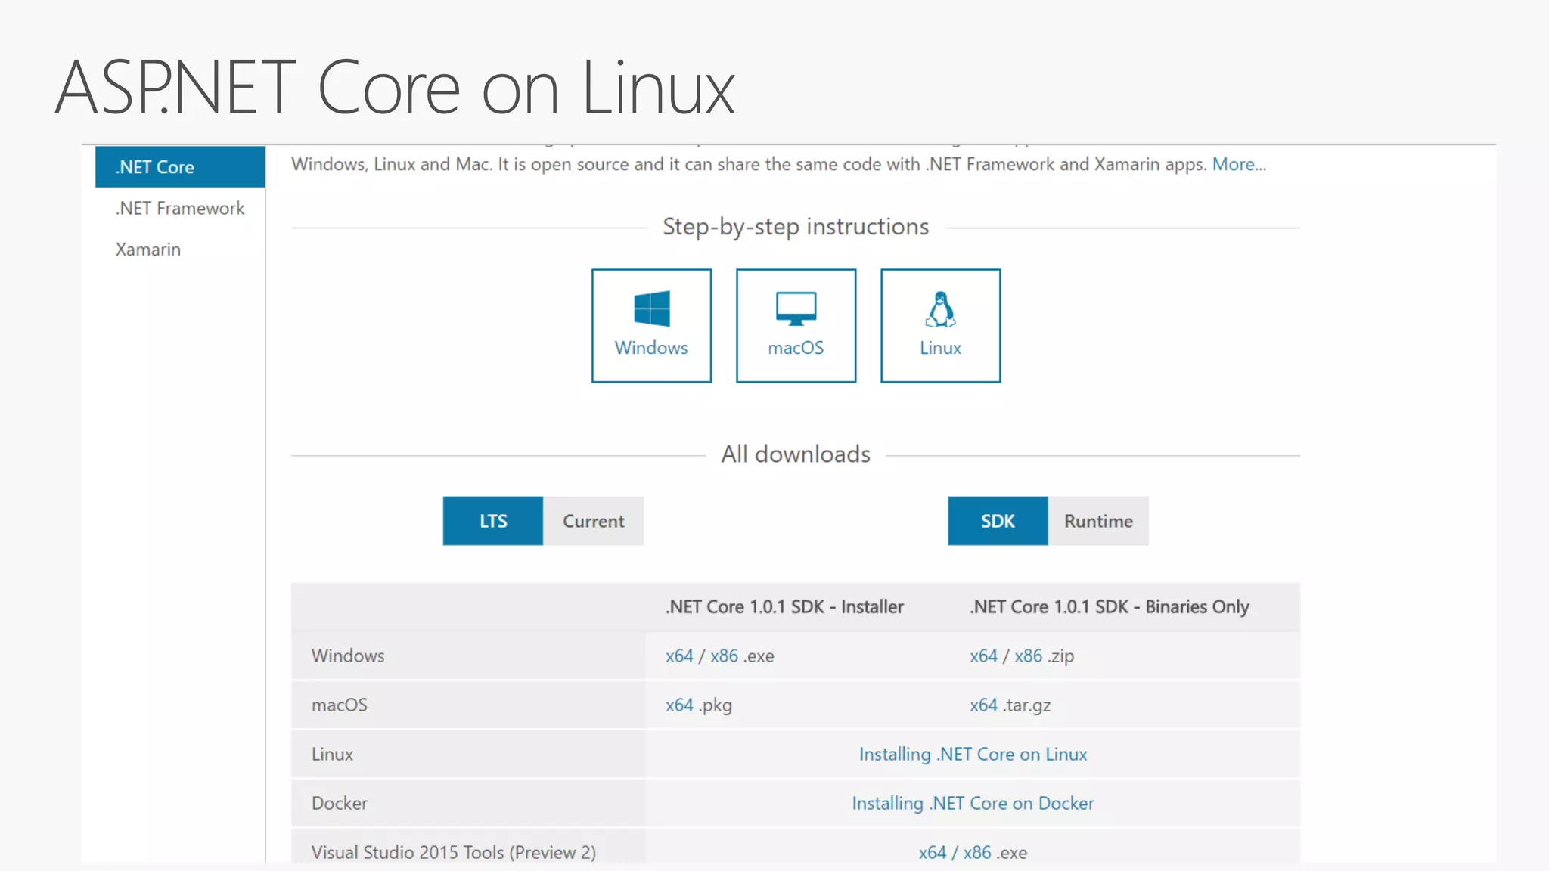Download Windows x86 installer .exe

tap(724, 656)
